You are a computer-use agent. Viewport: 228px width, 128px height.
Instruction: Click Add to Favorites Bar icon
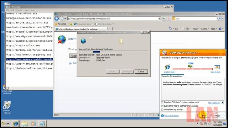[x=71, y=24]
